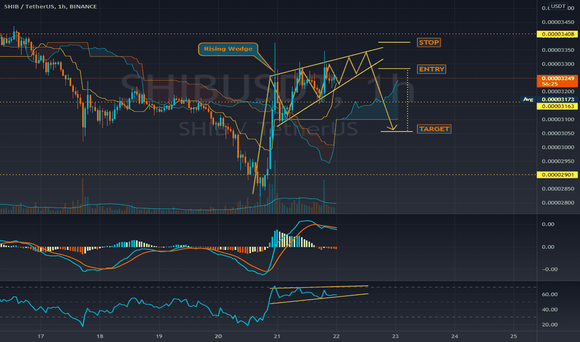This screenshot has width=580, height=342.
Task: Click the yellow 0.00003408 price label
Action: click(x=558, y=34)
